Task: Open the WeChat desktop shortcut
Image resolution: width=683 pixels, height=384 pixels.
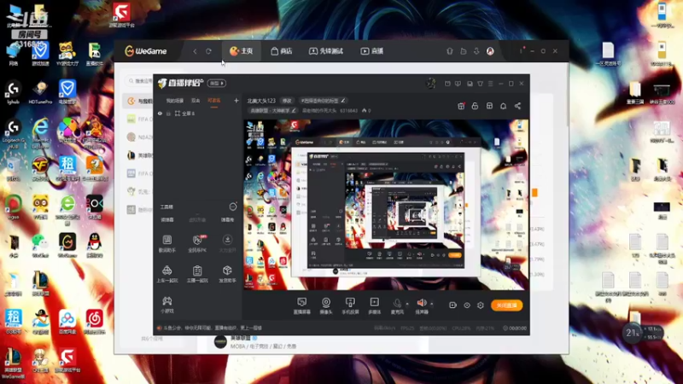Action: (x=40, y=246)
